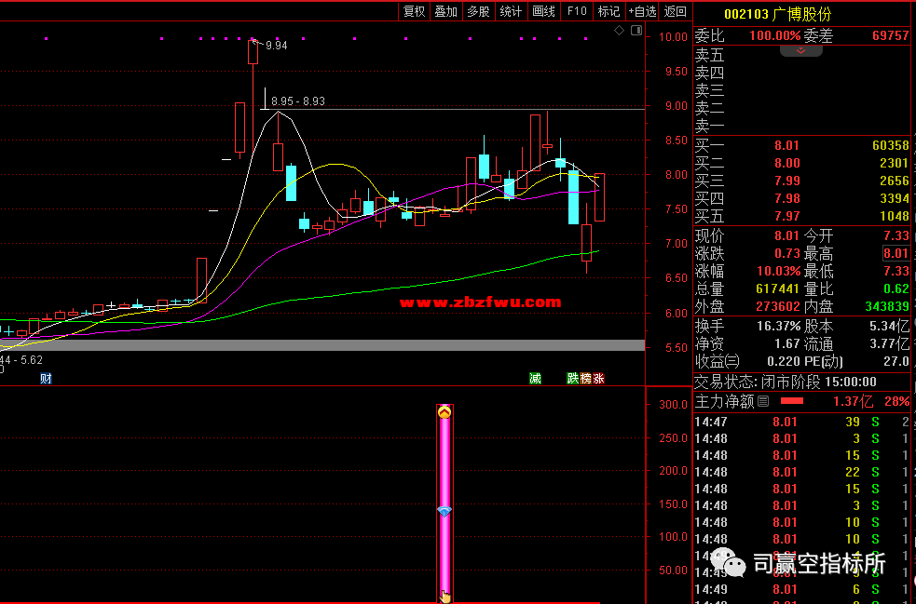Open the list icon beside 主力净额
Screen dimensions: 916x604
[x=763, y=401]
